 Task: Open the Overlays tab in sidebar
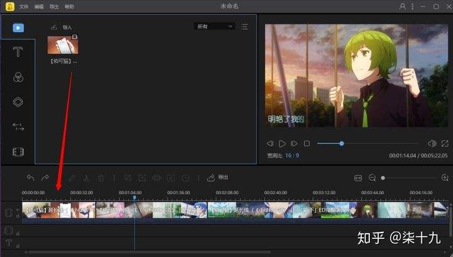[18, 102]
